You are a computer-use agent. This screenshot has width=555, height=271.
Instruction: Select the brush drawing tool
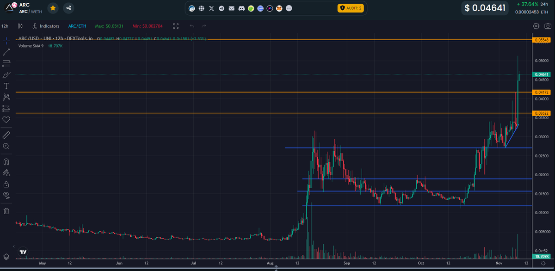(6, 74)
